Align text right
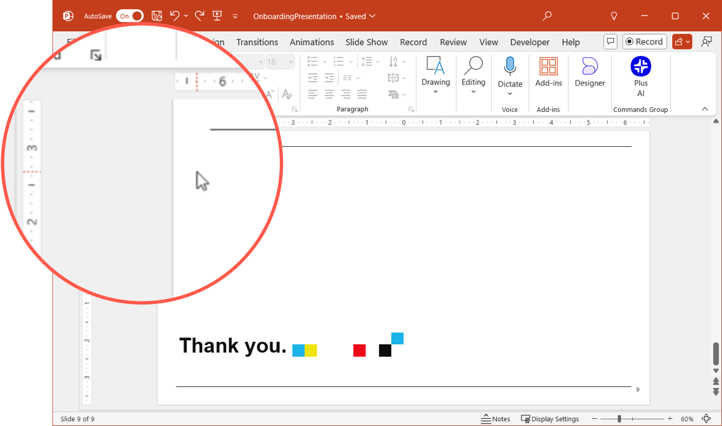Viewport: 722px width, 426px height. [345, 94]
